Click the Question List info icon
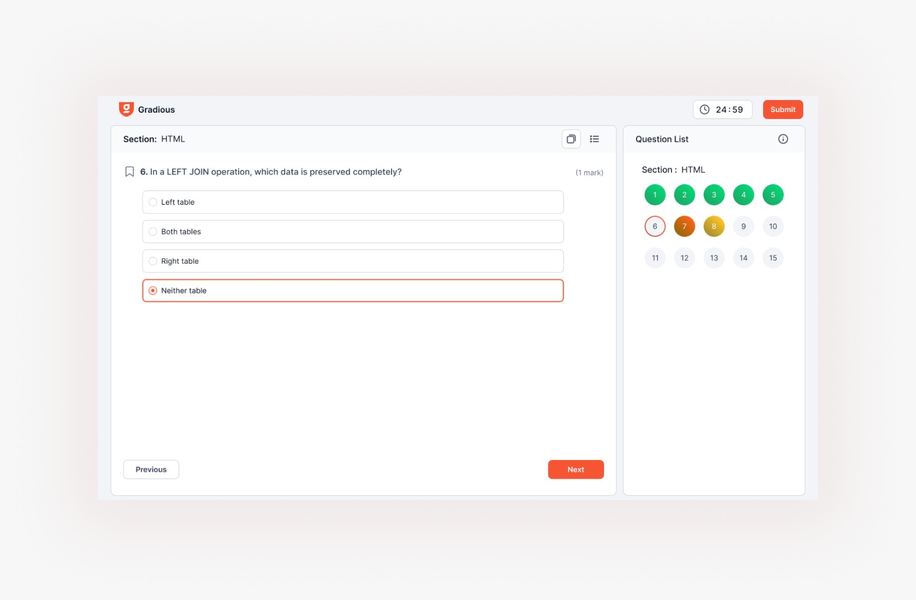 783,139
